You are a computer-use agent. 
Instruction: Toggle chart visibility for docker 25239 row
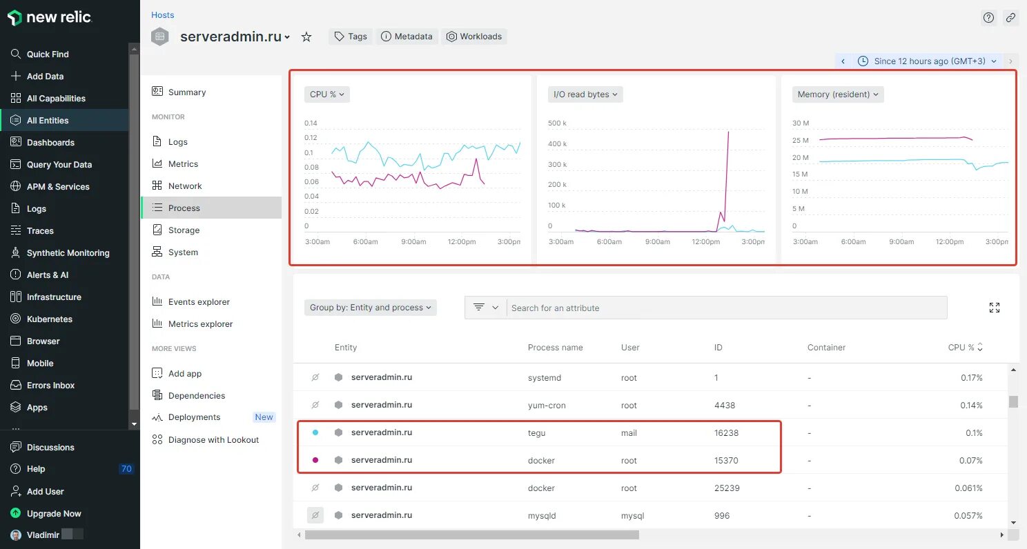point(315,488)
